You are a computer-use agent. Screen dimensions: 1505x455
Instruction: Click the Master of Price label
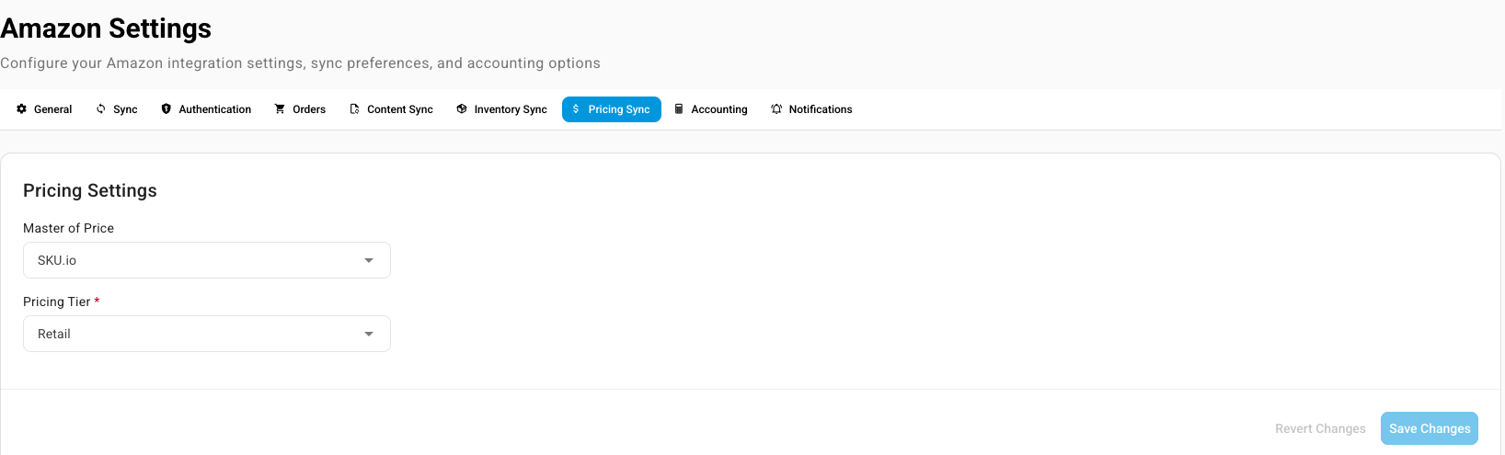click(x=69, y=228)
